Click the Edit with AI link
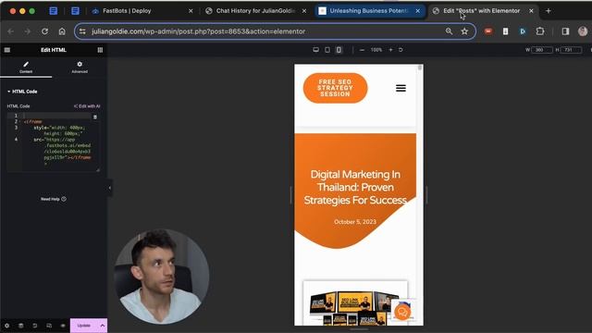592x333 pixels. pyautogui.click(x=87, y=106)
